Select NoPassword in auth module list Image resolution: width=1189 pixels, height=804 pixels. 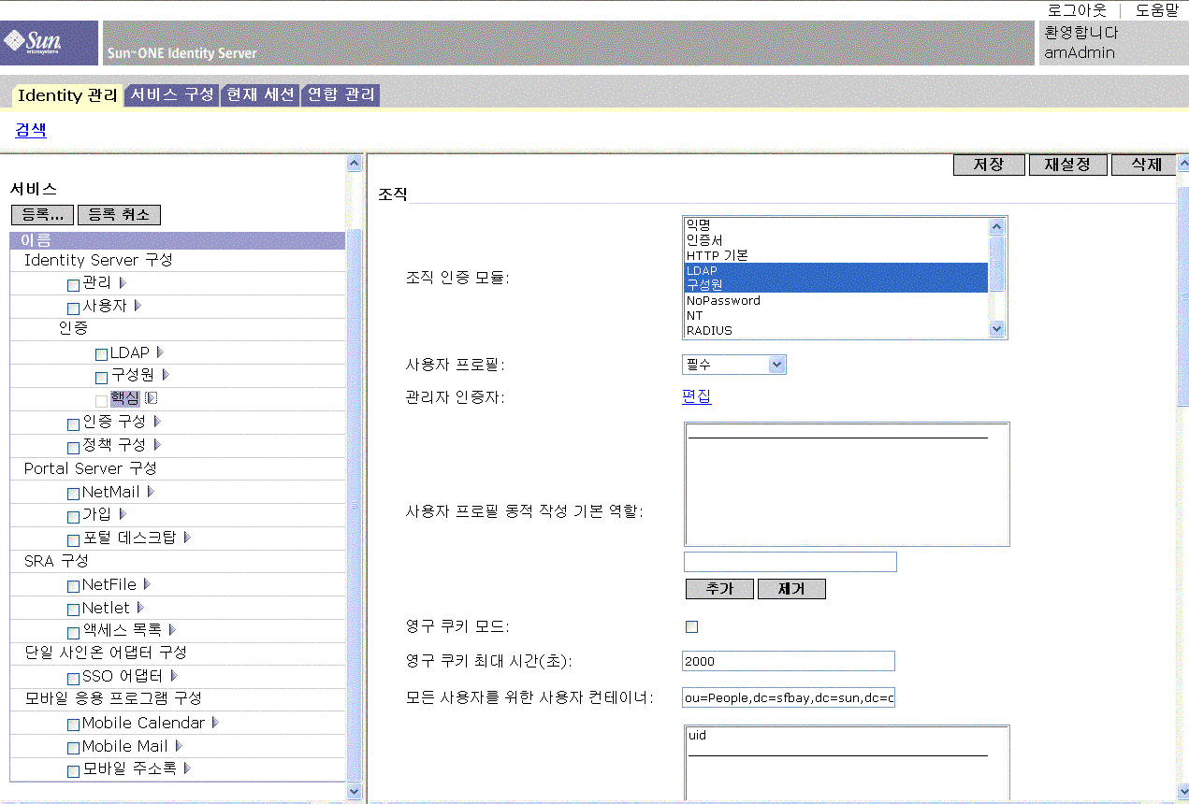point(836,300)
